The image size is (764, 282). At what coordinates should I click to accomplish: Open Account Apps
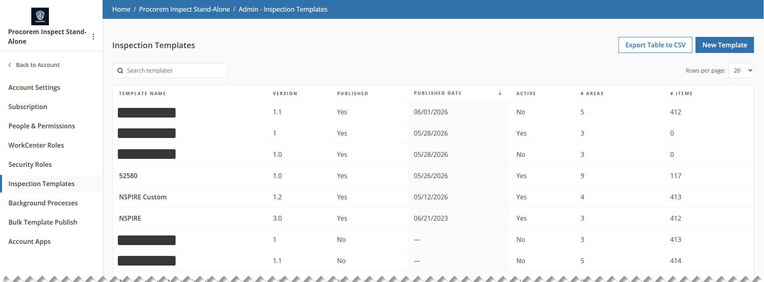point(29,241)
